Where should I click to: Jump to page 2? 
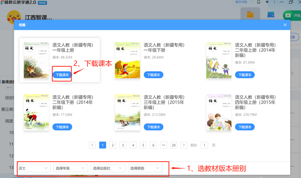[113, 145]
